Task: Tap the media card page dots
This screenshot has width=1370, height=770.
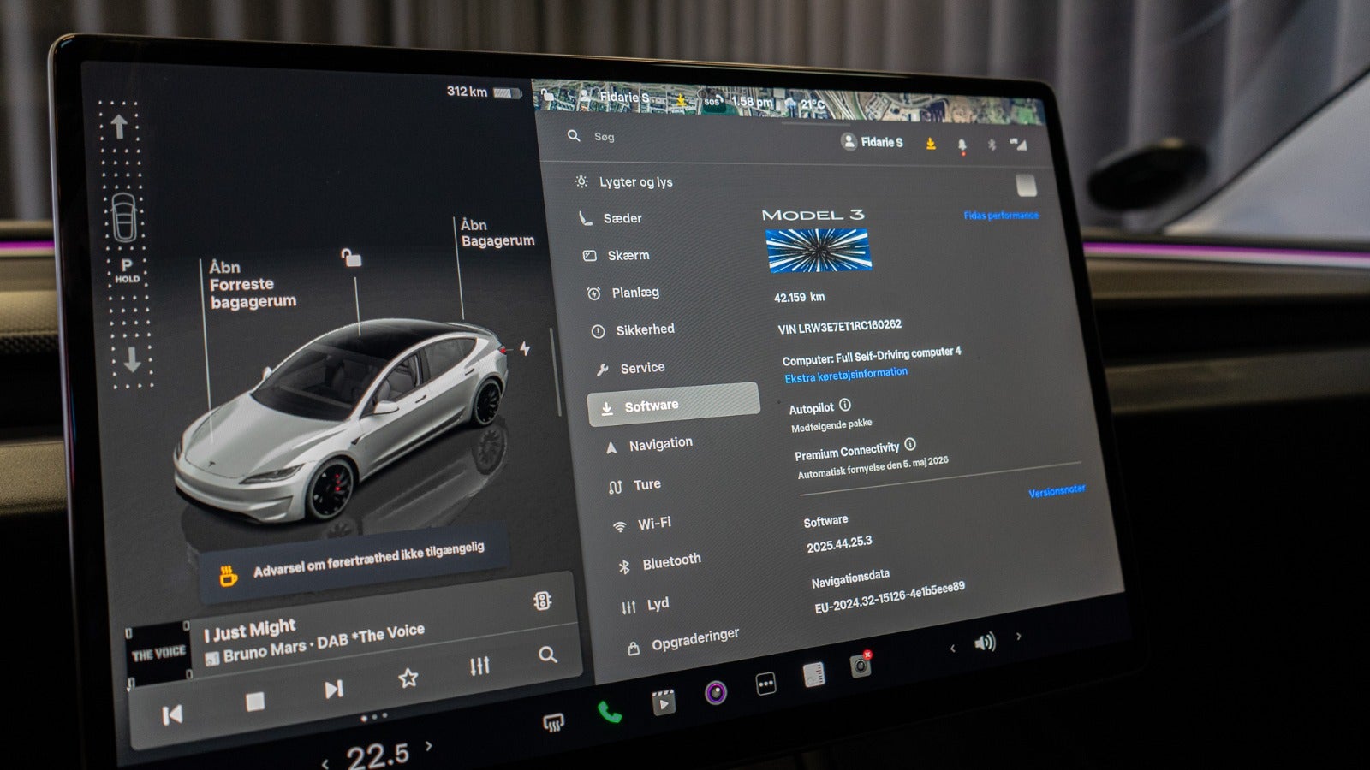Action: click(x=373, y=716)
